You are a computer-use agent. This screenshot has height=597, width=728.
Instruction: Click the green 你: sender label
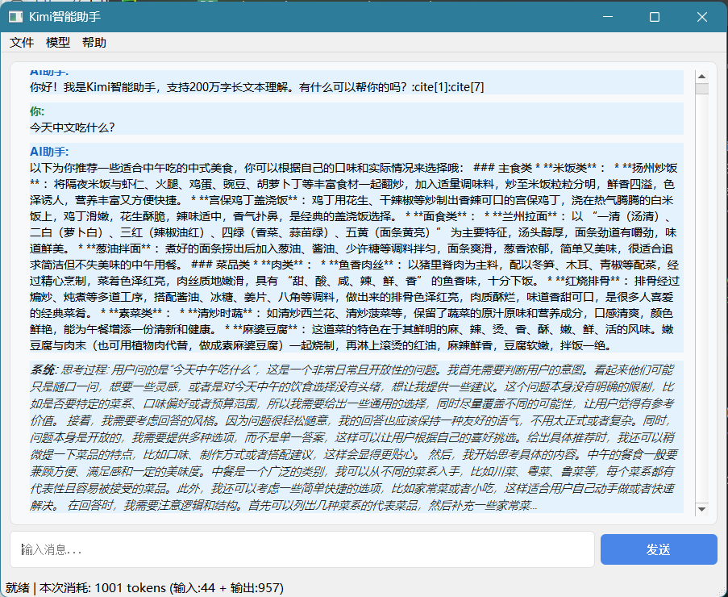[37, 111]
